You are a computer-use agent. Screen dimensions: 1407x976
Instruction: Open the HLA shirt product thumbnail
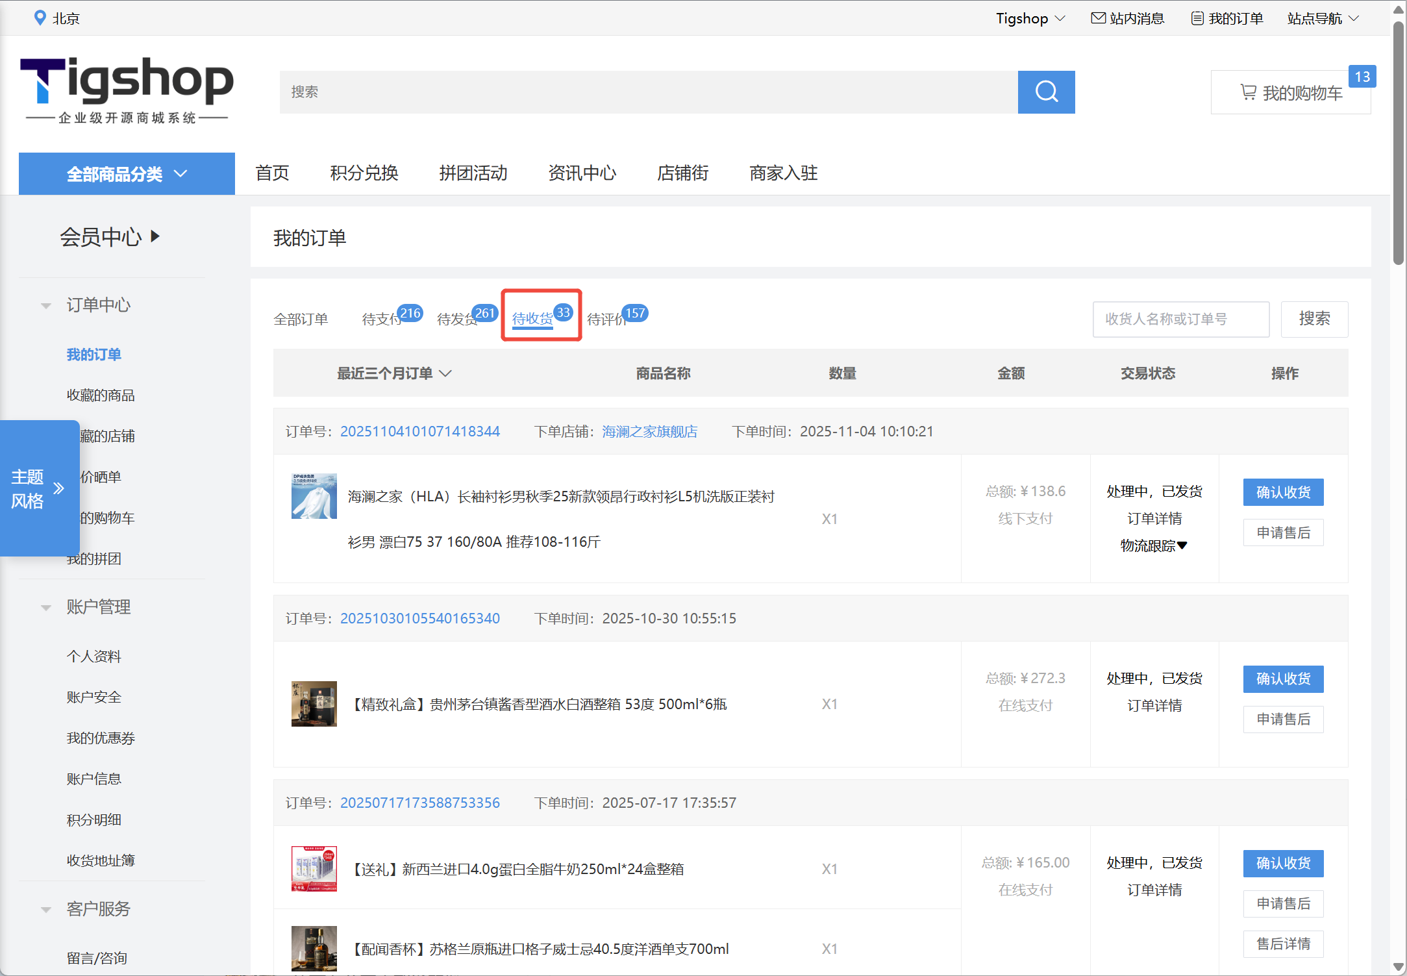pyautogui.click(x=314, y=496)
